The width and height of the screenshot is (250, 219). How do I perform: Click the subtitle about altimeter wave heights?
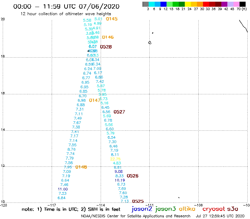(66, 14)
